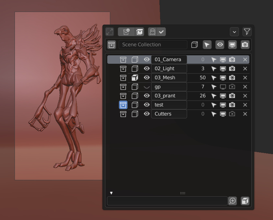Viewport: 273px width, 220px height.
Task: Open the chevron dropdown in header
Action: (234, 32)
